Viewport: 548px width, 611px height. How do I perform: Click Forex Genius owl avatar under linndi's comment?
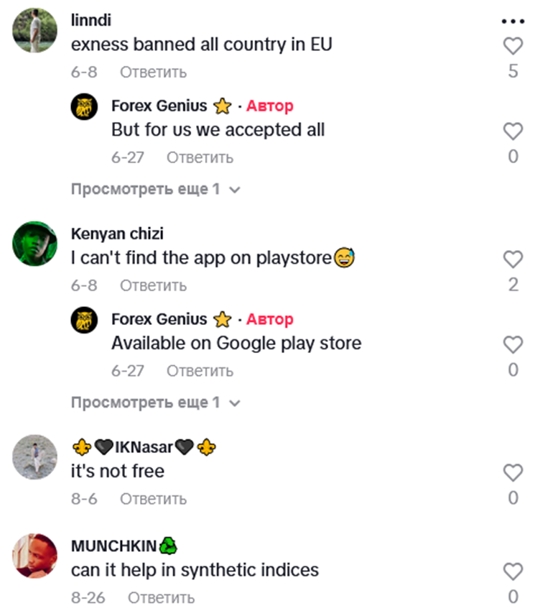(84, 106)
